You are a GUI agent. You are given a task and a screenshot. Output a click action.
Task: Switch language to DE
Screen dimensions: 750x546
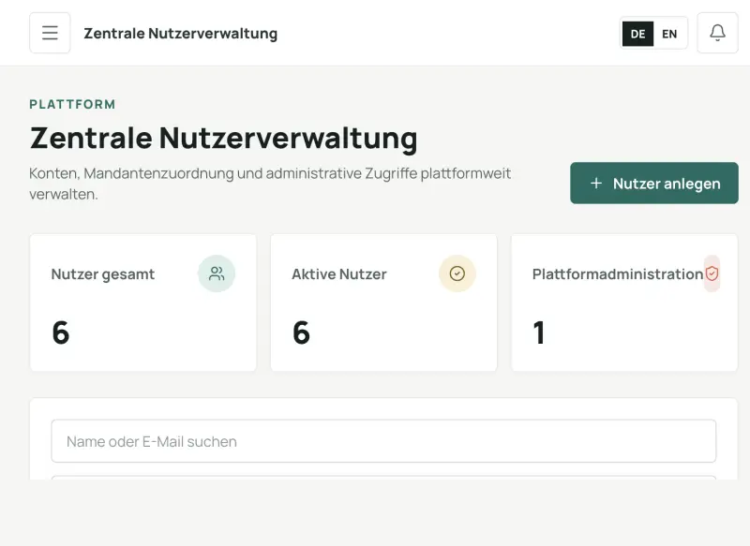(637, 34)
